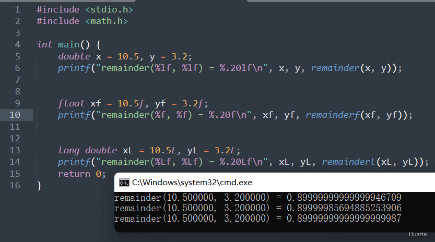Click line number 13 in gutter
This screenshot has height=242, width=435.
coord(15,150)
